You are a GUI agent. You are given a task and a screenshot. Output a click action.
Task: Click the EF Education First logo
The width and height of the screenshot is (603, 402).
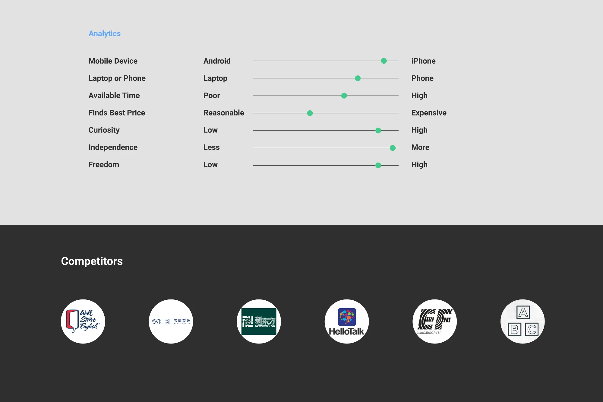coord(434,321)
